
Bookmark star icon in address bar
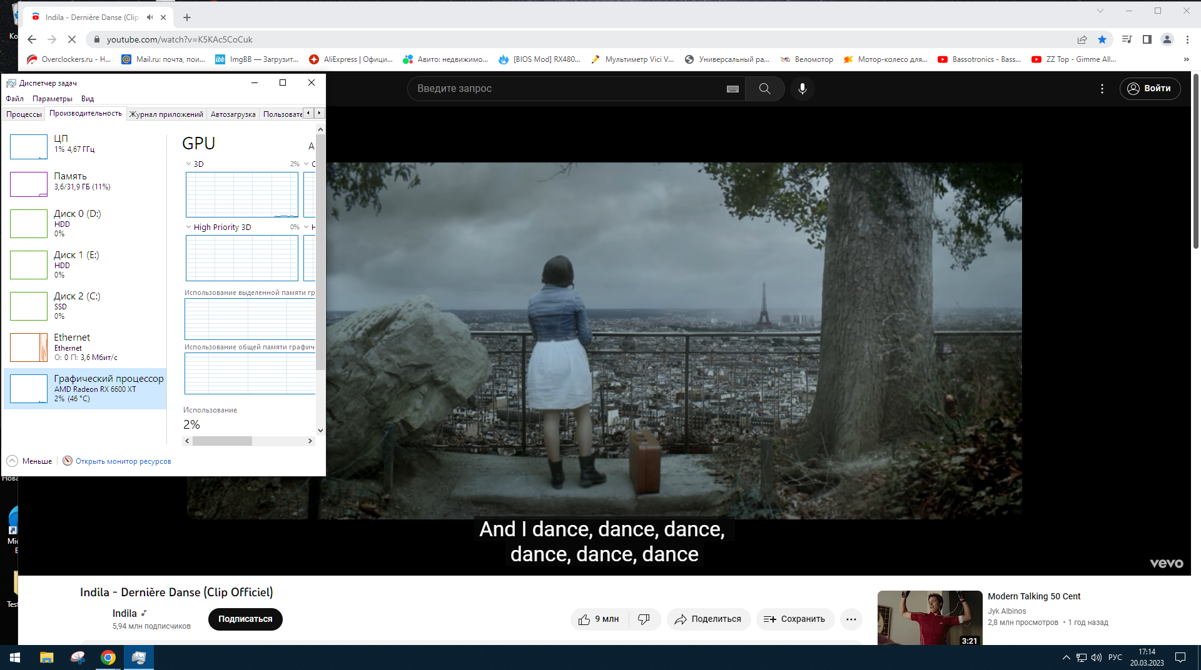point(1102,39)
